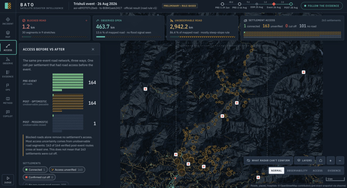The width and height of the screenshot is (347, 188).
Task: Click the "0 cut off" count
Action: pos(291,26)
